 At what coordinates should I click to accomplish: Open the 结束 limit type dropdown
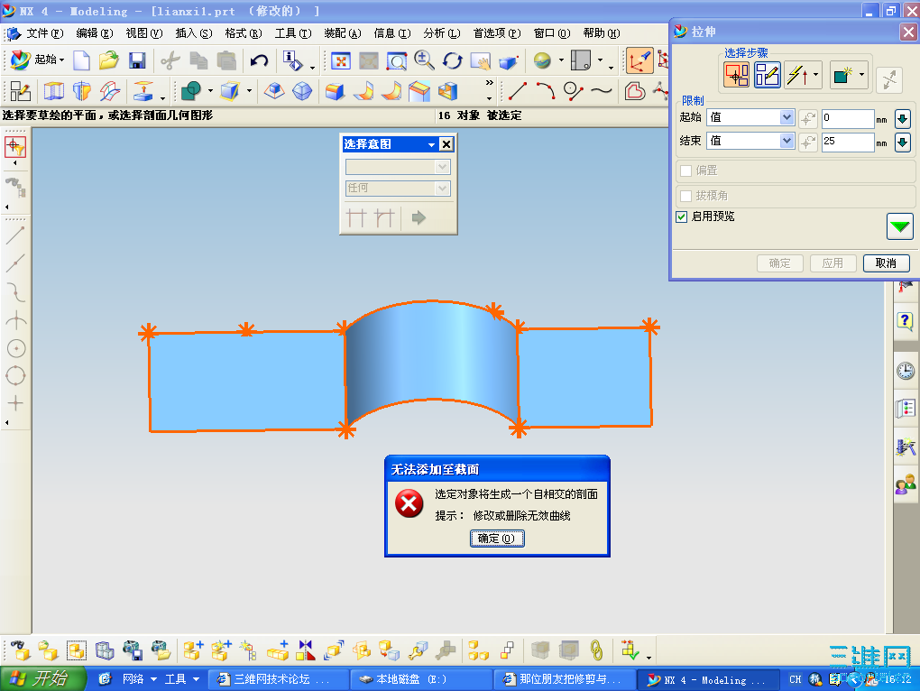[787, 141]
